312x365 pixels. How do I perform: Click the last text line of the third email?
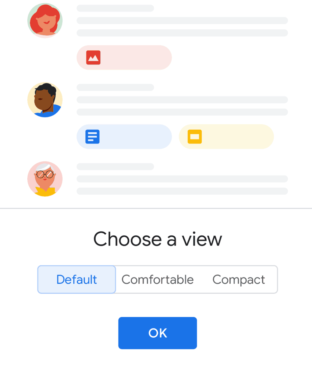182,191
